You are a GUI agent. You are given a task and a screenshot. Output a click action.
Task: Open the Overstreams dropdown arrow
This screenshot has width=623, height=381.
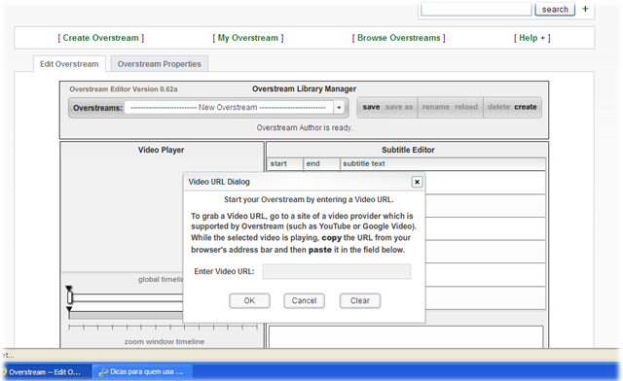click(339, 108)
